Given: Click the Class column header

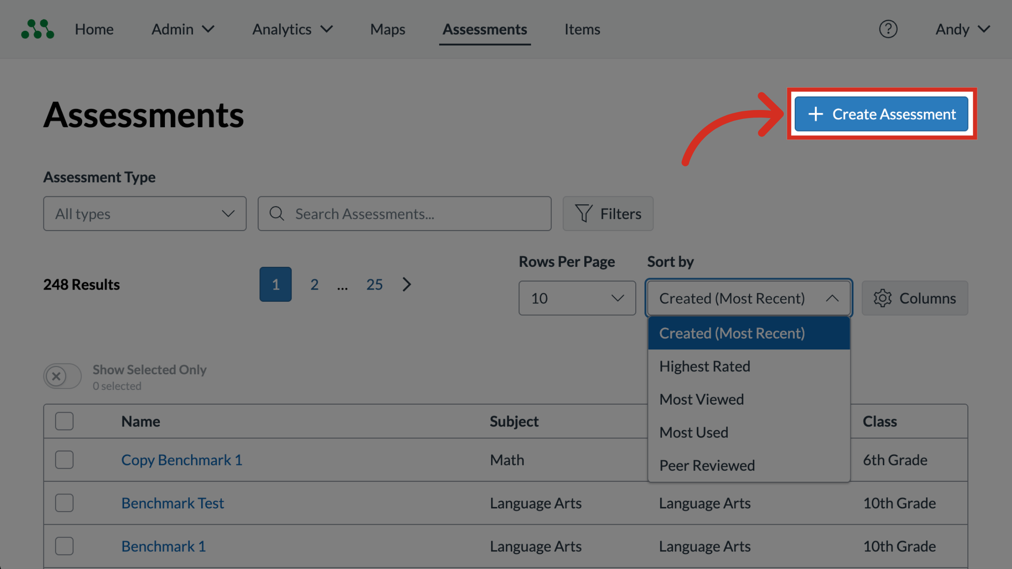Looking at the screenshot, I should tap(880, 421).
